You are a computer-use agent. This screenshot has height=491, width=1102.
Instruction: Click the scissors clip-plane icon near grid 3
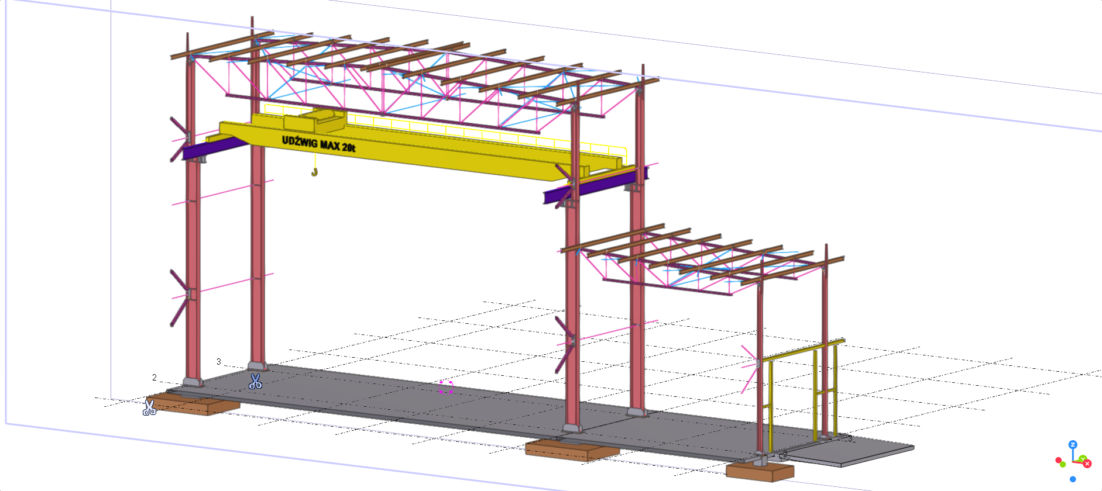(x=255, y=382)
